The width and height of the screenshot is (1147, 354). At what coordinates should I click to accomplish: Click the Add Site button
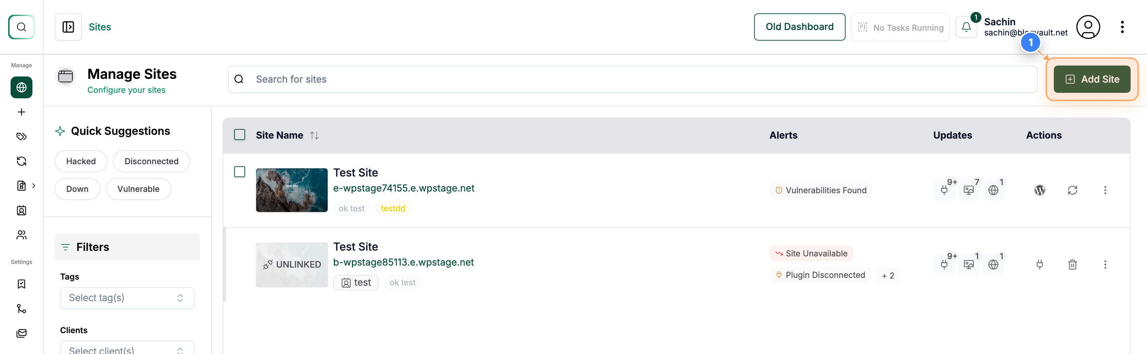pyautogui.click(x=1092, y=79)
